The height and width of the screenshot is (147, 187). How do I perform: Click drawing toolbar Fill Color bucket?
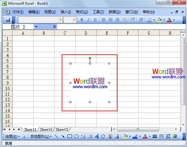click(125, 136)
